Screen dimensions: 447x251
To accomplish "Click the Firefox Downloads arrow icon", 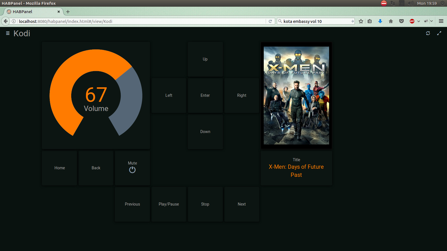I will click(x=380, y=21).
